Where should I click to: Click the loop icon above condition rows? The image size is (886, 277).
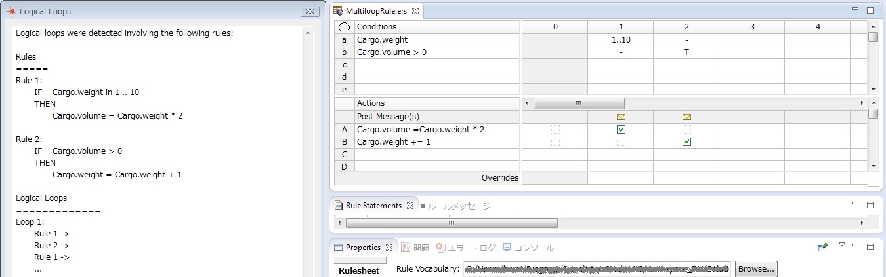click(344, 28)
